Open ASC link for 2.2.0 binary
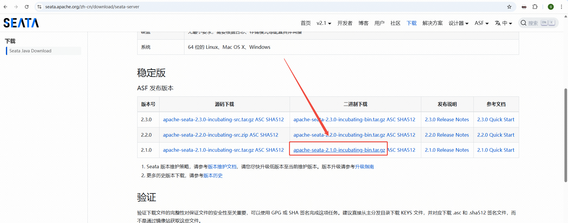568x223 pixels. point(391,135)
